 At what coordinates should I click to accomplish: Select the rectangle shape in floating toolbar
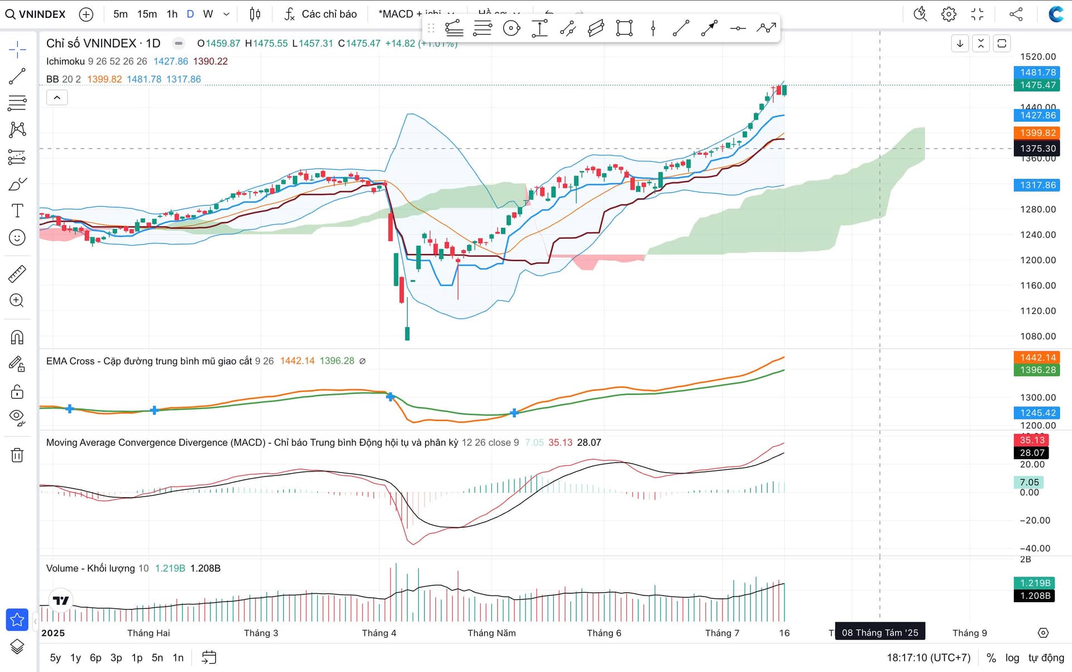pos(624,28)
